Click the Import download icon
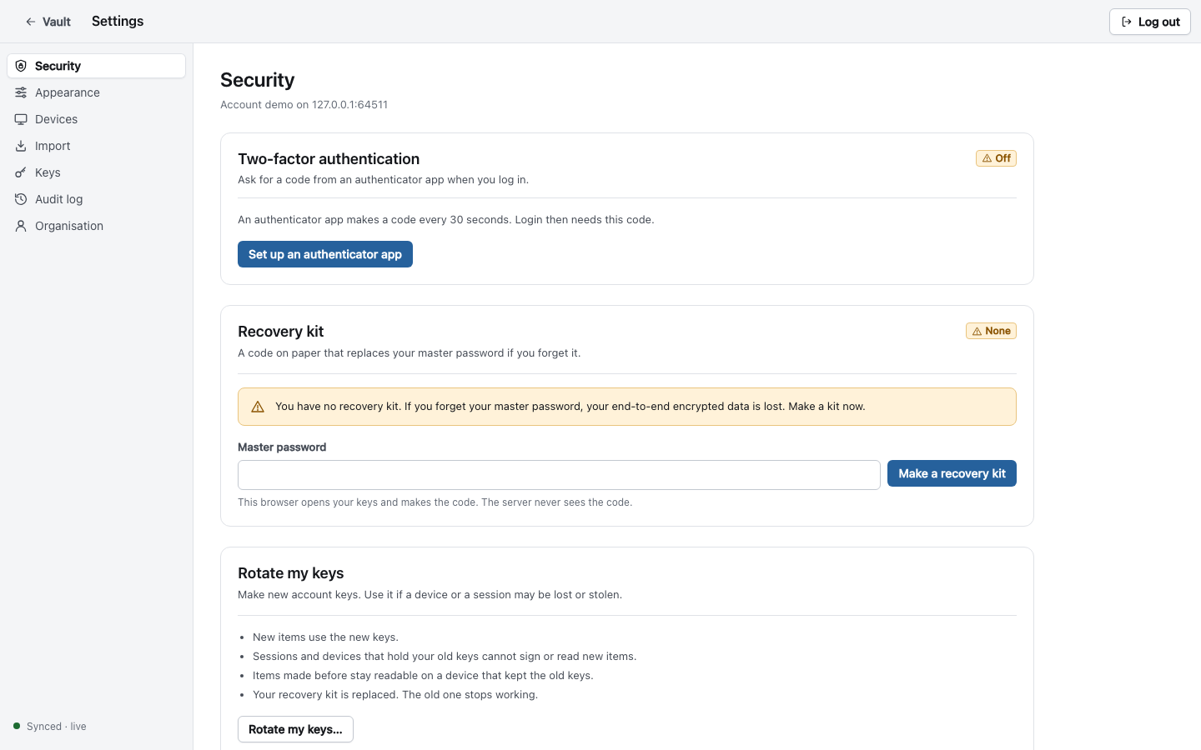Screen dimensions: 1201x750 [21, 146]
